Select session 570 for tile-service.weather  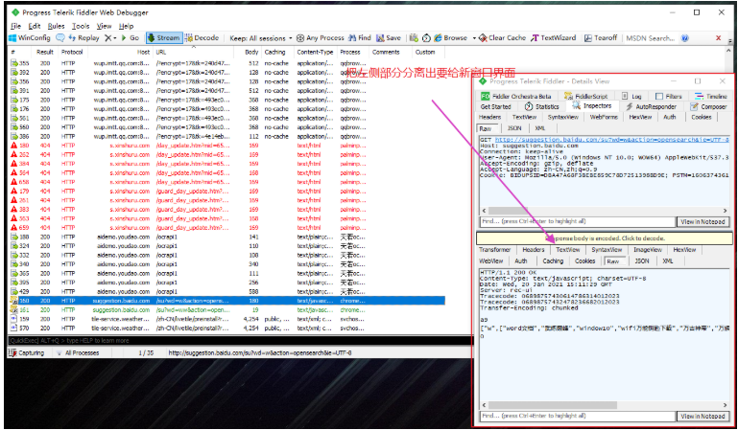point(226,328)
